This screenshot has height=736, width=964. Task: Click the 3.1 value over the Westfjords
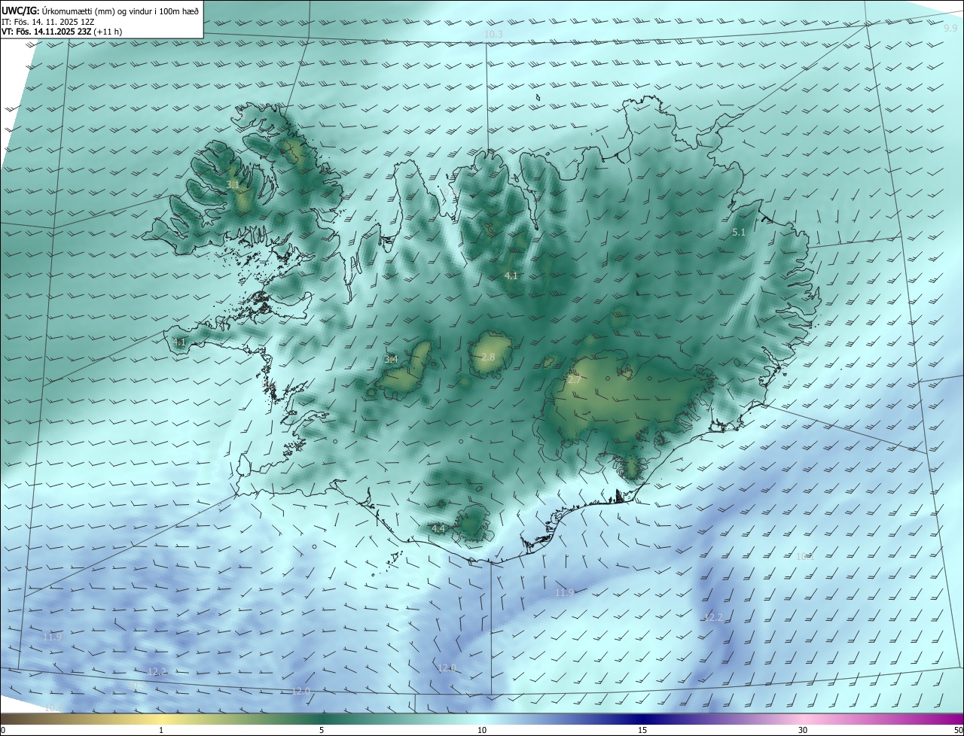(x=233, y=184)
